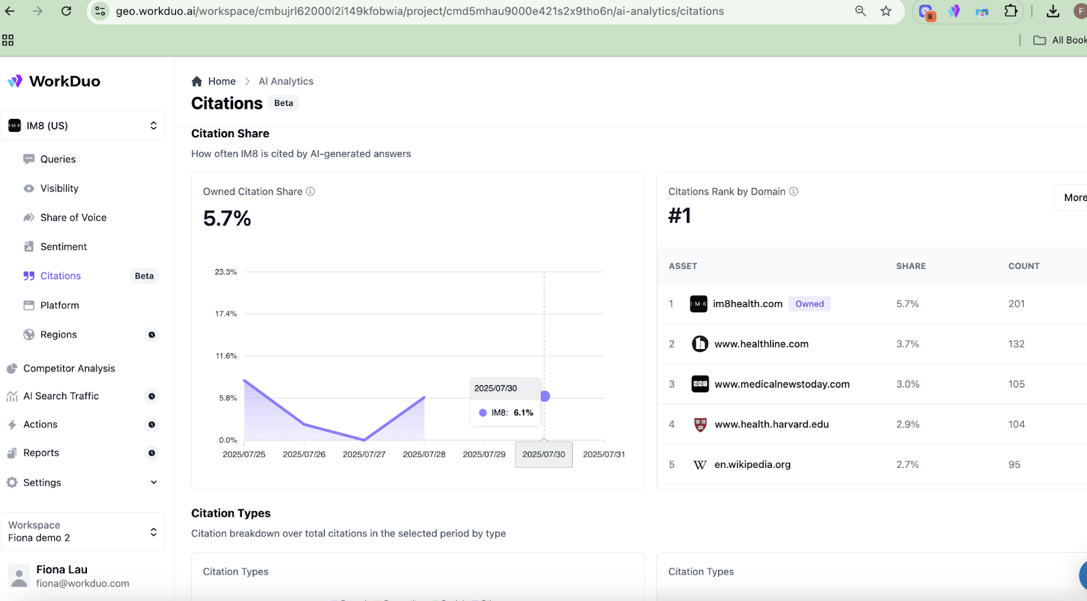Open site information icon in address bar
Viewport: 1087px width, 601px height.
(101, 11)
